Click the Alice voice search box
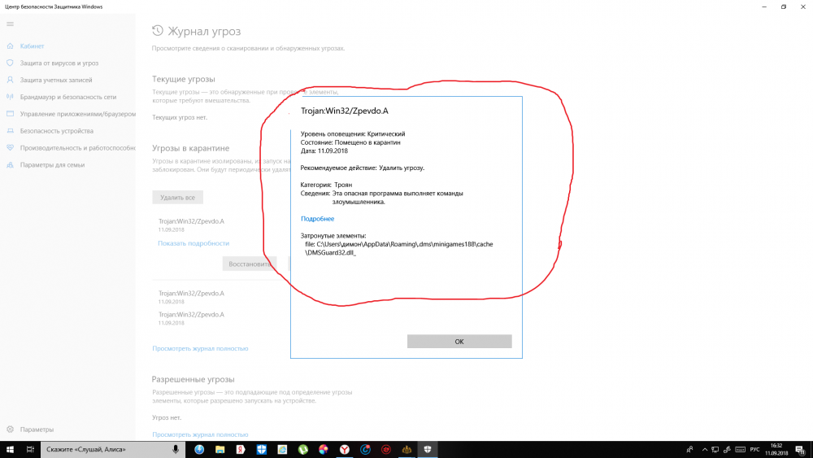Viewport: 813px width, 458px height. click(x=106, y=449)
